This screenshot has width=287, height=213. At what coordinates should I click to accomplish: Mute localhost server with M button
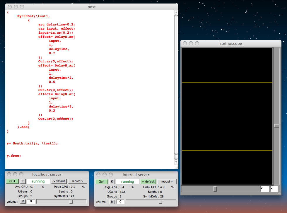click(23, 202)
